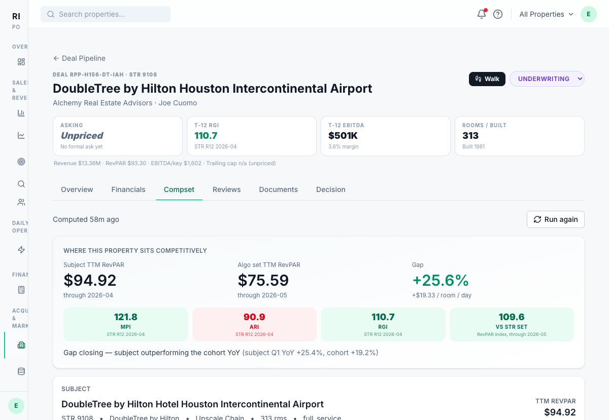Select the Compset tab
609x420 pixels.
click(x=179, y=189)
